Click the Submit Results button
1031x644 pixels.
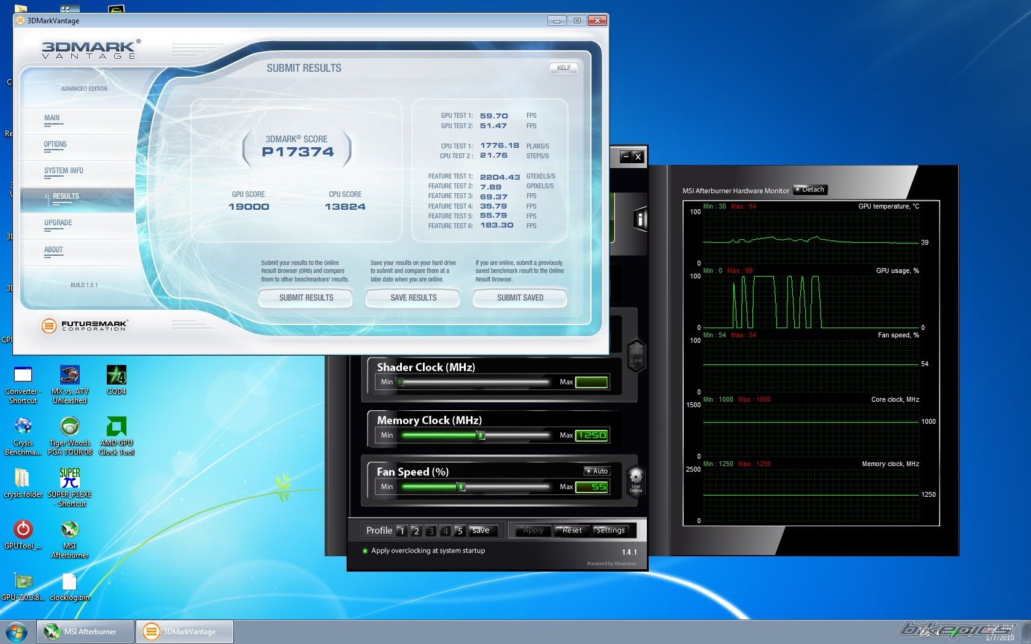[306, 298]
